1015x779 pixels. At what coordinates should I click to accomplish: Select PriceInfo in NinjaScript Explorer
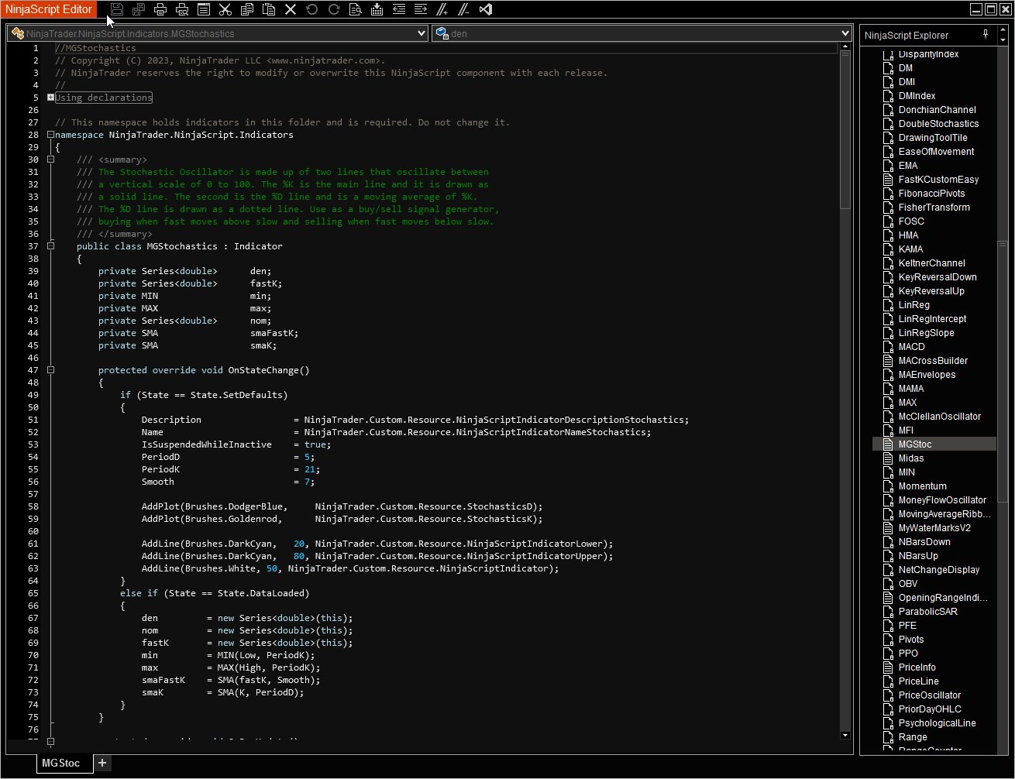point(917,667)
